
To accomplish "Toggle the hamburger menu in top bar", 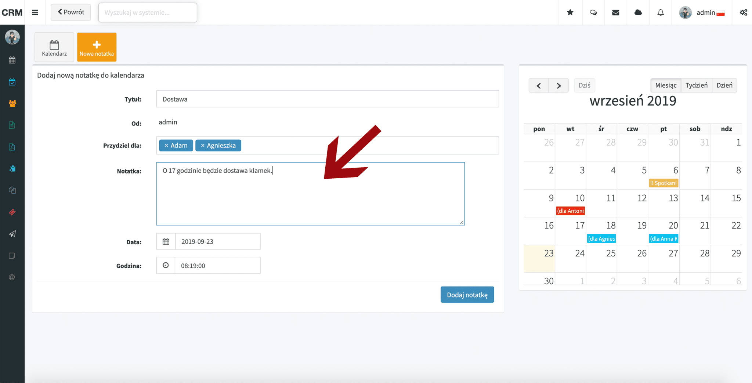I will click(35, 12).
